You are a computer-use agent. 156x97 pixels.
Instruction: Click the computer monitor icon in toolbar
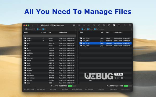pyautogui.click(x=74, y=25)
